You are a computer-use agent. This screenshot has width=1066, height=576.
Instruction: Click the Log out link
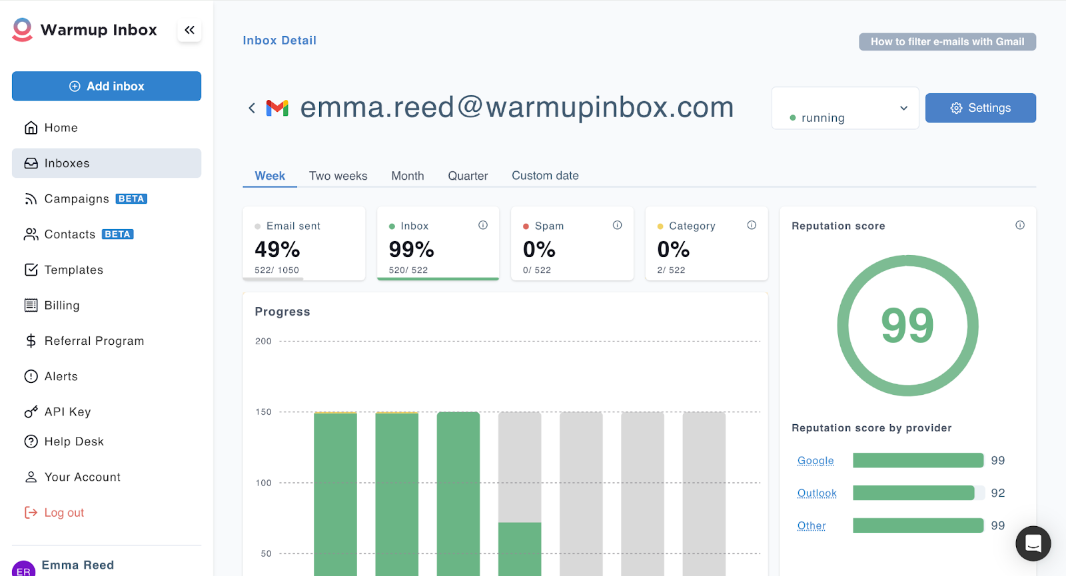(64, 513)
